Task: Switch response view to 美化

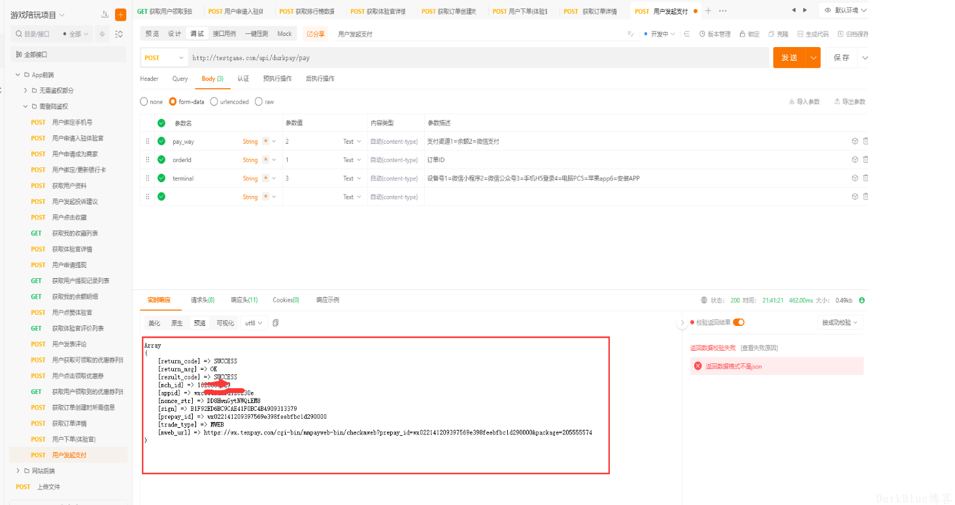Action: coord(154,323)
